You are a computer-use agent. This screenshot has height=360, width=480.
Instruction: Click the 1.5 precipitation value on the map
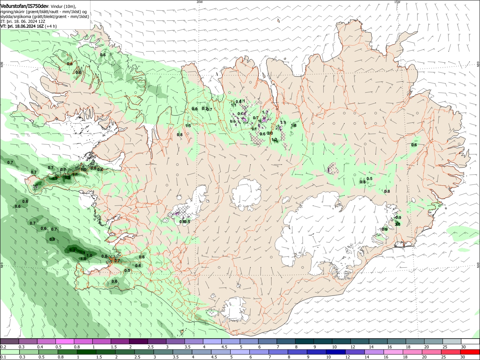188,126
